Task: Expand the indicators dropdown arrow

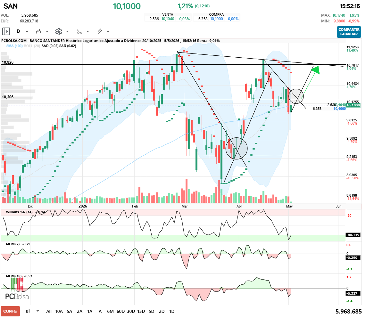Action: coord(88,31)
